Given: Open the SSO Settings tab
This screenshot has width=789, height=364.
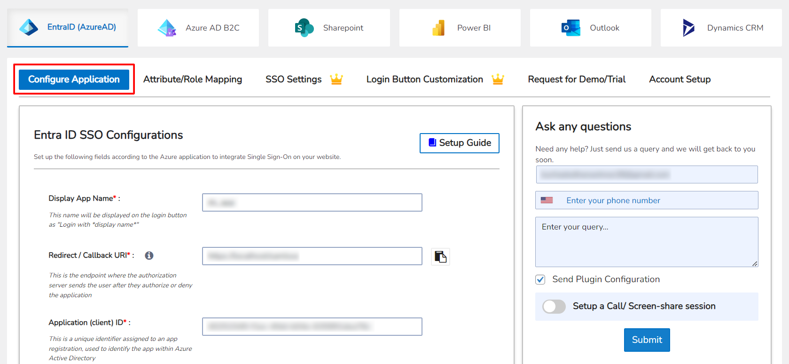Looking at the screenshot, I should coord(293,79).
